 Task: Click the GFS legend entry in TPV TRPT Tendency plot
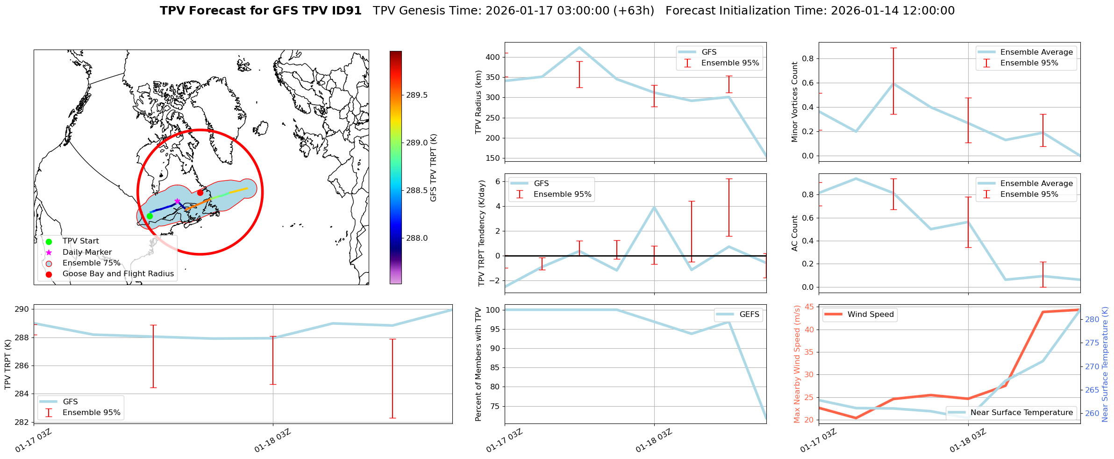541,184
